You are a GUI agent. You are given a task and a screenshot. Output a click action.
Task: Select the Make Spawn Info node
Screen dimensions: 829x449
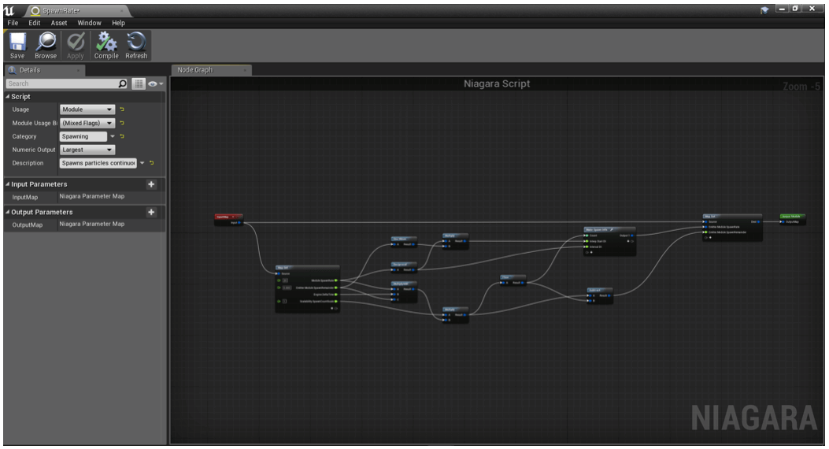pos(609,229)
